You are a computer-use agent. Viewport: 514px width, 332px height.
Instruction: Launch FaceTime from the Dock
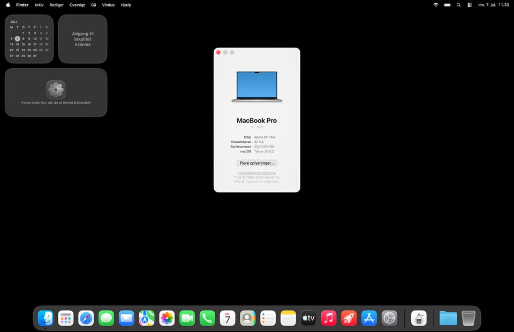coord(187,318)
